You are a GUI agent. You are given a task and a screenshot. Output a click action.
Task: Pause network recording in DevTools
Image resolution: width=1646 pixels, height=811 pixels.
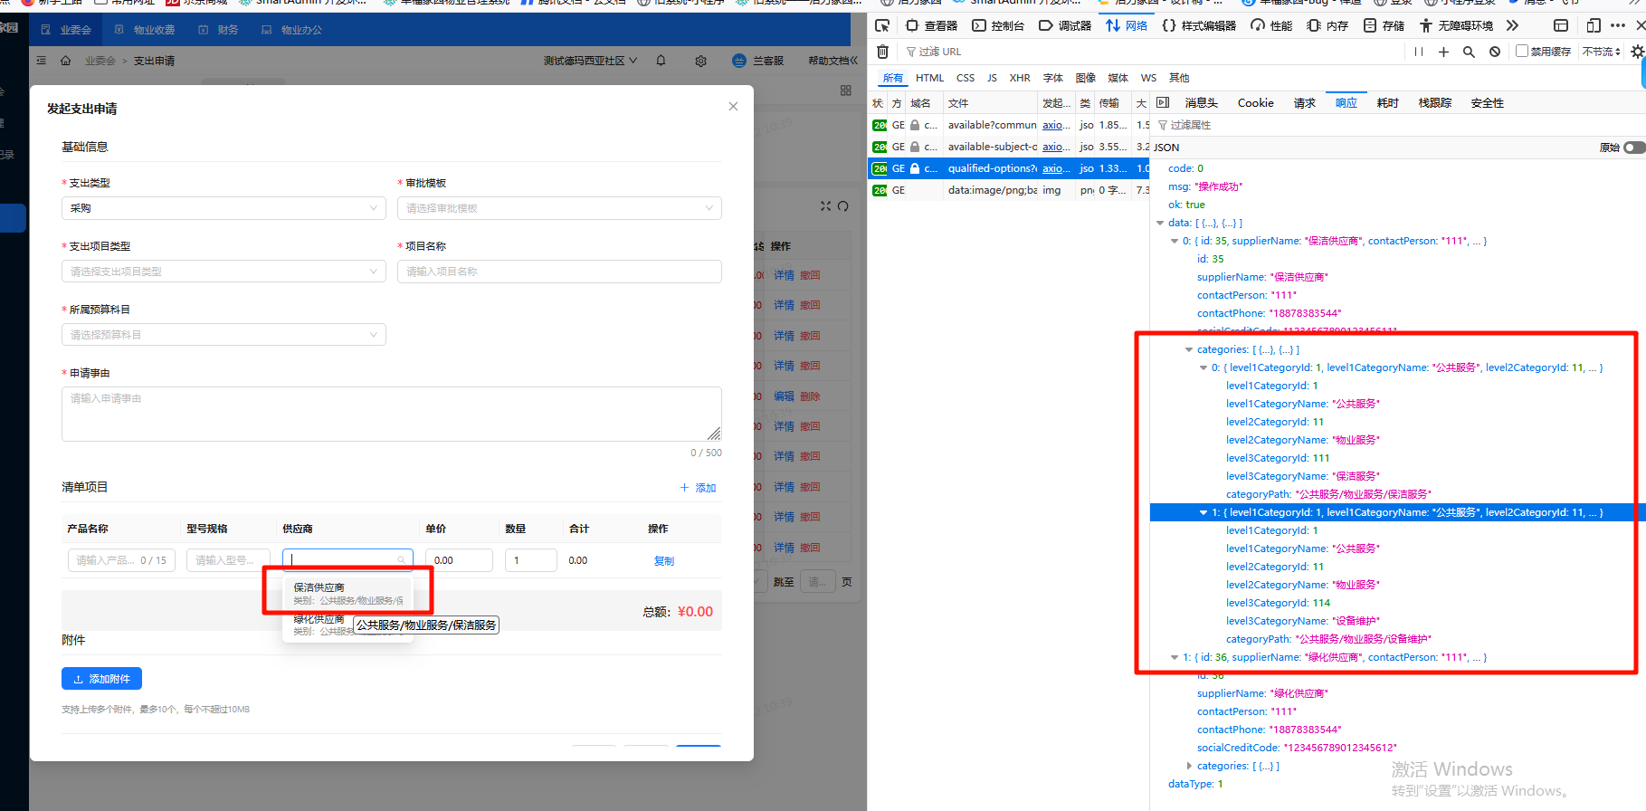click(1418, 52)
